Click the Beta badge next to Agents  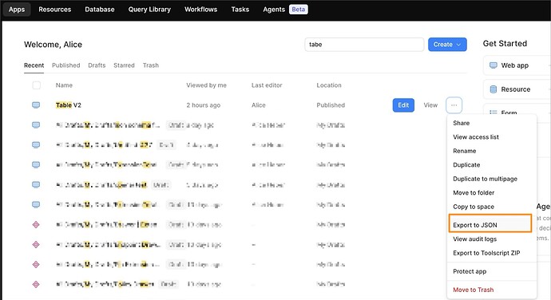tap(299, 10)
